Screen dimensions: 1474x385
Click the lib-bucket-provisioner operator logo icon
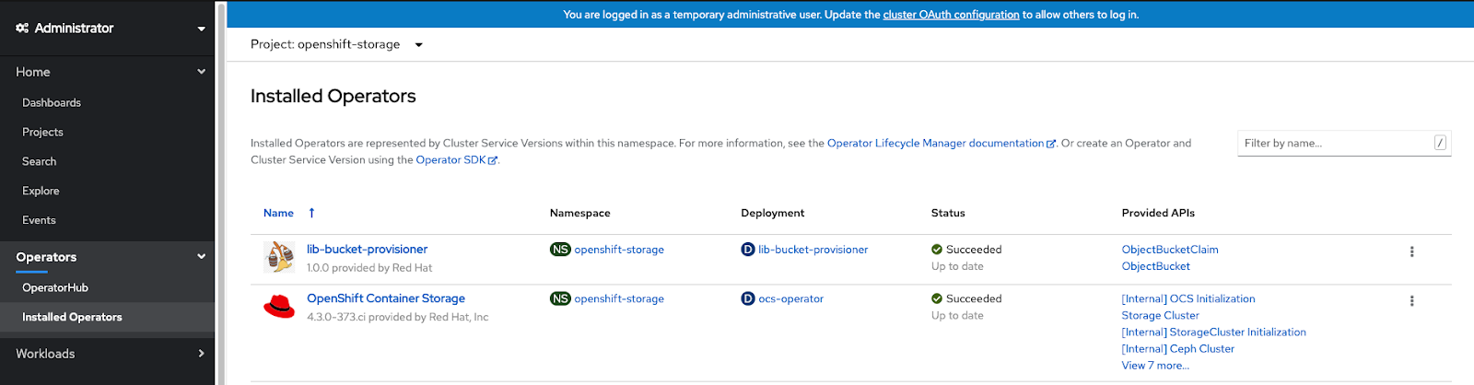pos(279,257)
